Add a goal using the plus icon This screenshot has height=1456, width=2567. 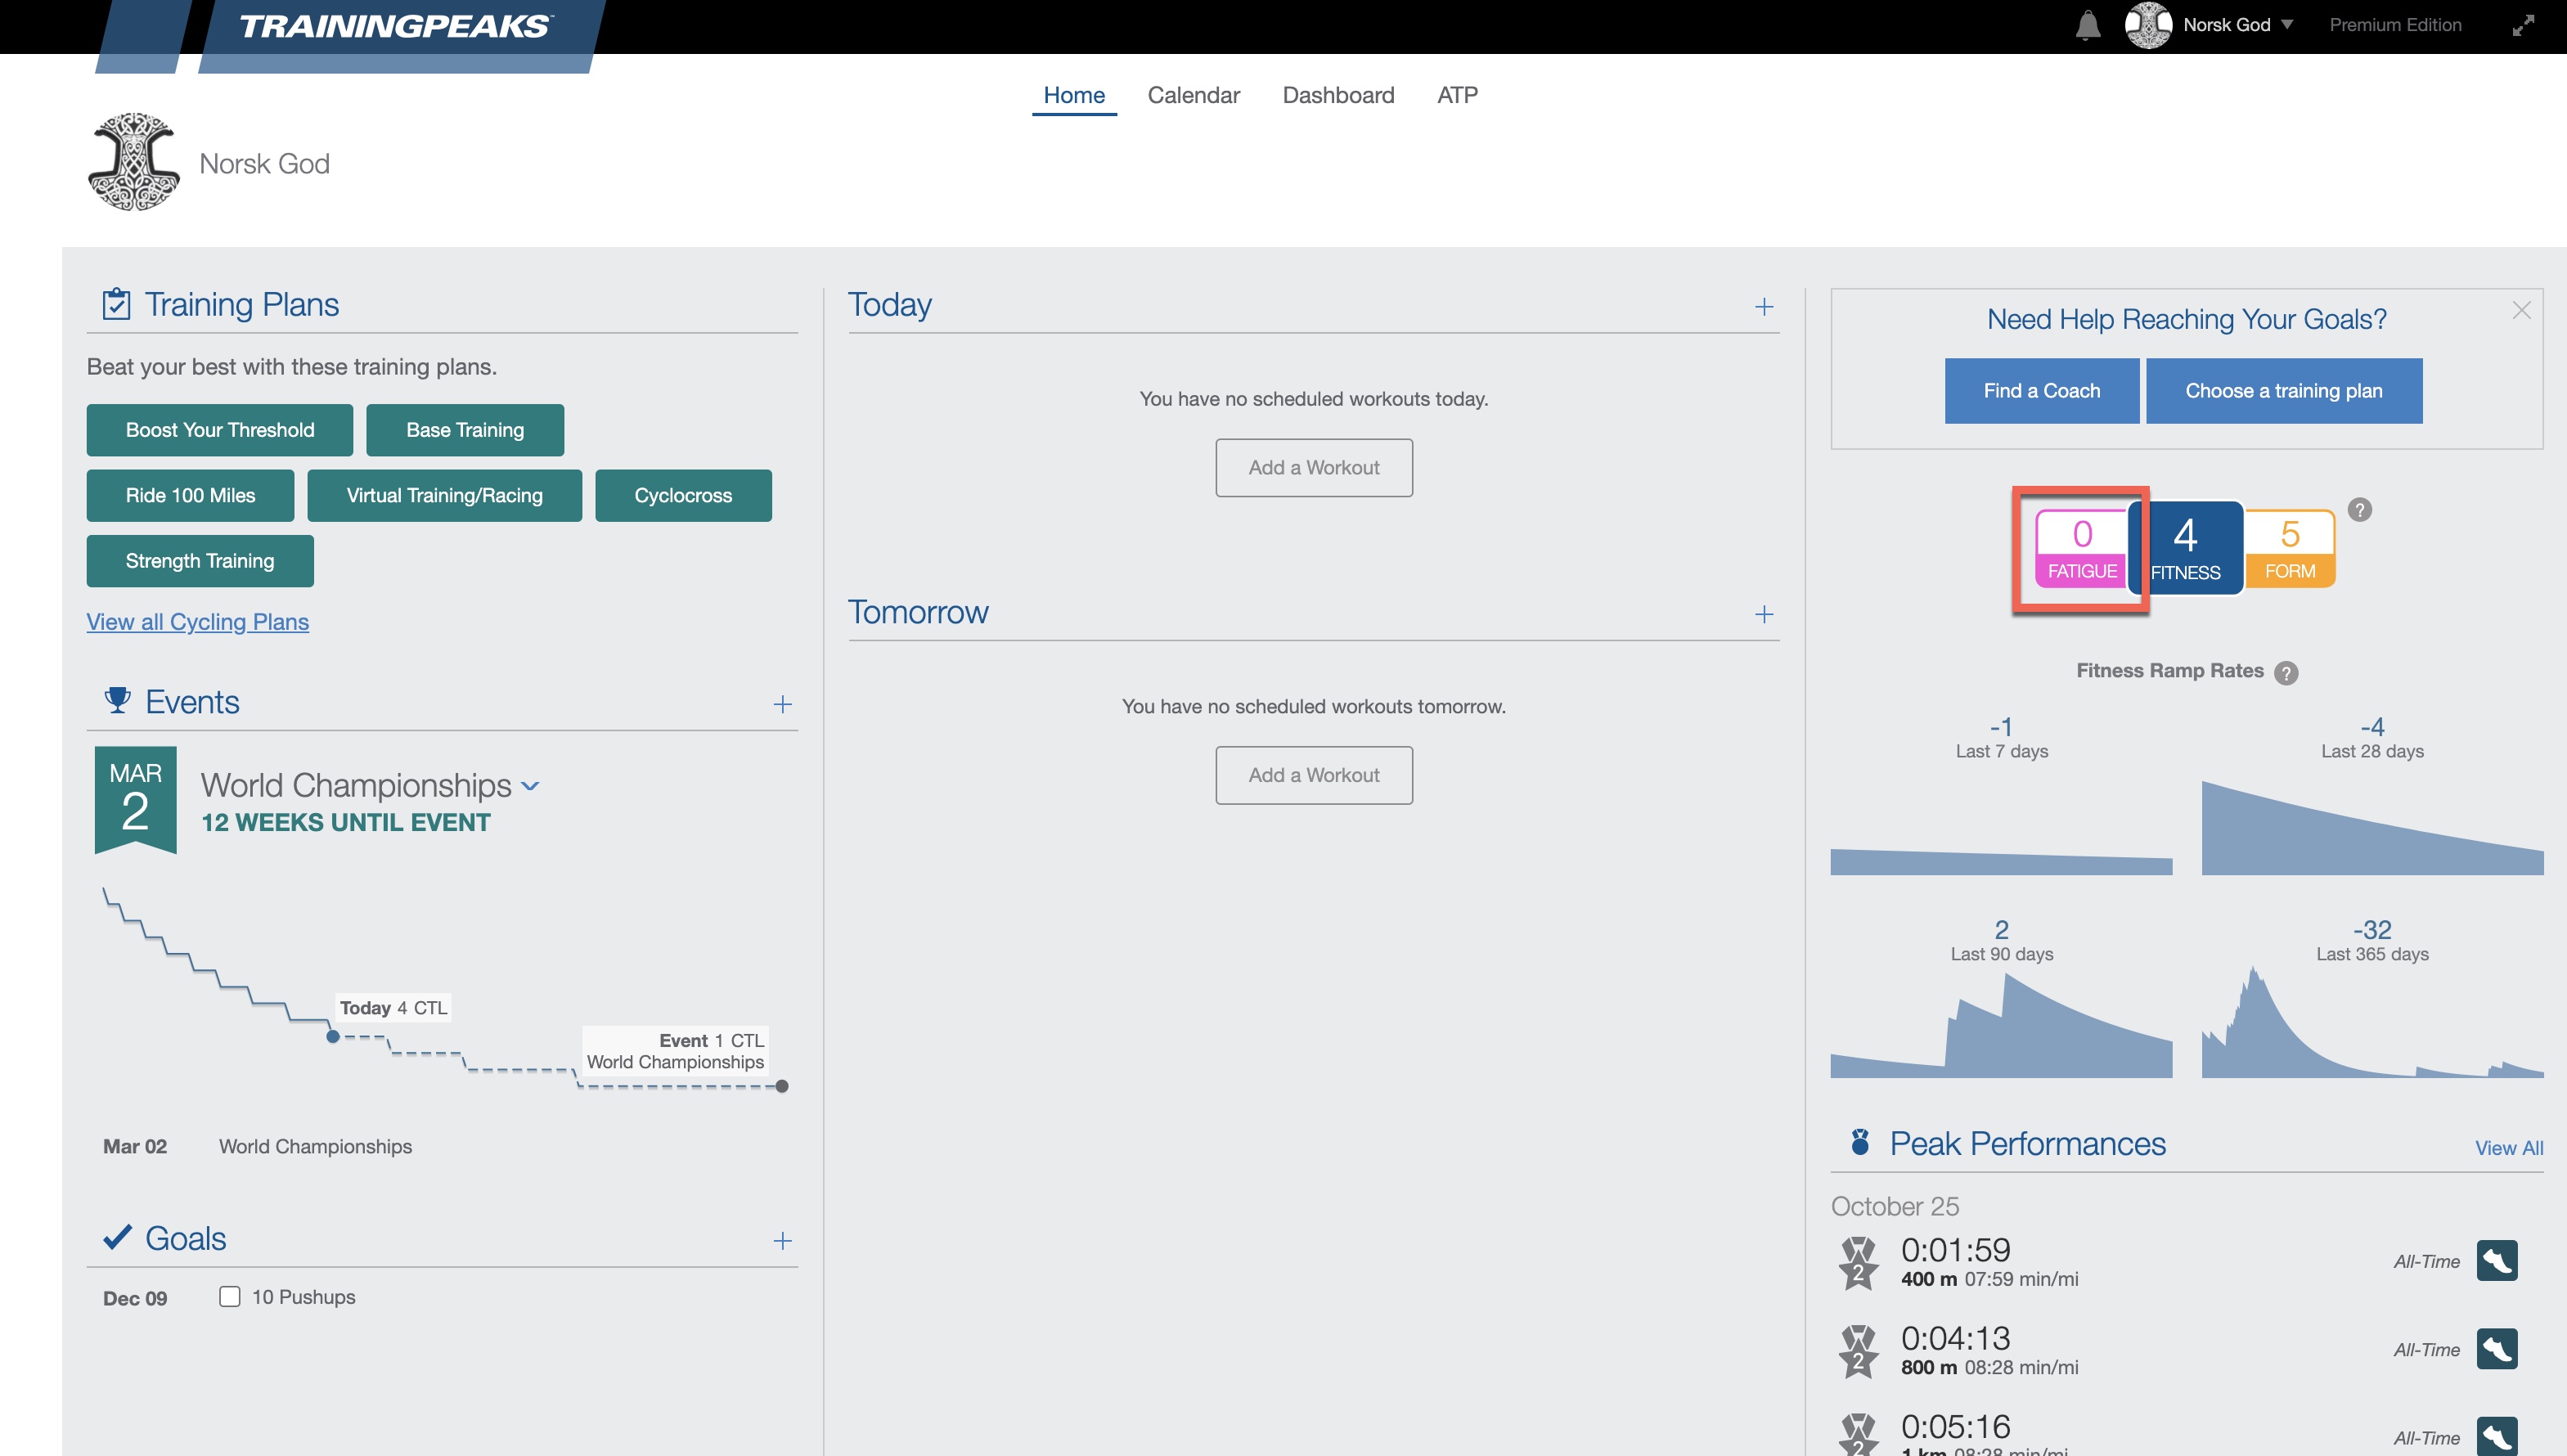[782, 1241]
